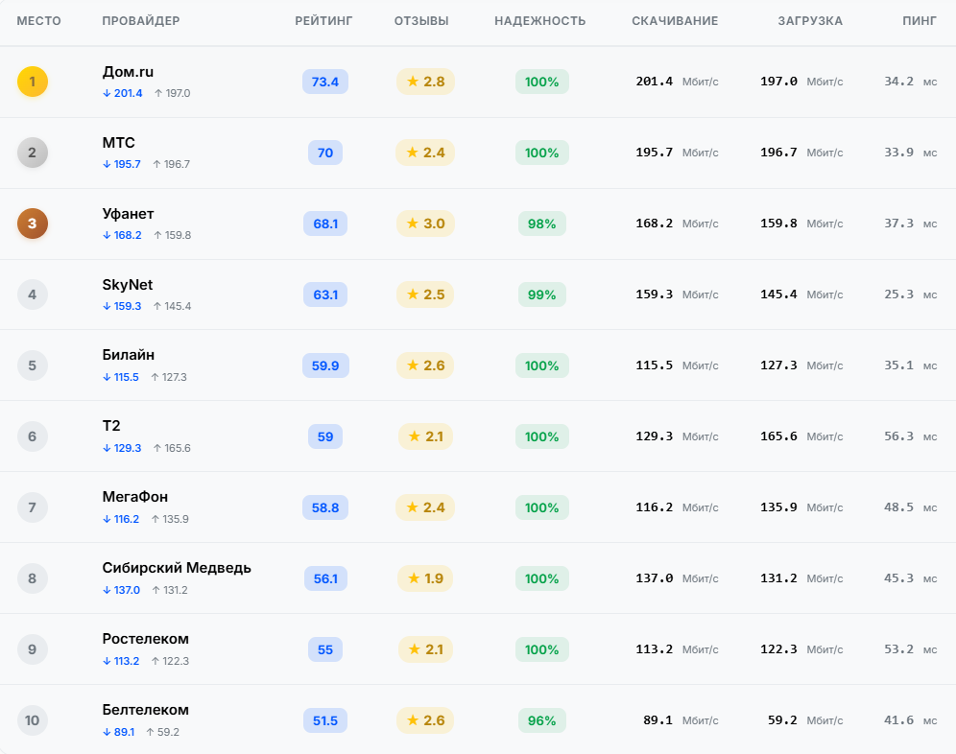Click the 55 rating badge for Ростелеком

tap(325, 649)
